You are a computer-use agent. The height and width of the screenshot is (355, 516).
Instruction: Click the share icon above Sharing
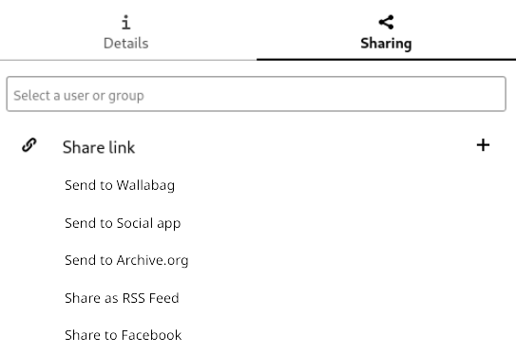pyautogui.click(x=387, y=22)
